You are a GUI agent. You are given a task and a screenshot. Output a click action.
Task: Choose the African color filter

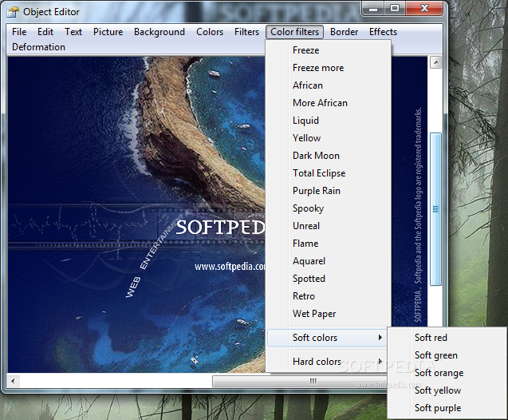coord(329,85)
